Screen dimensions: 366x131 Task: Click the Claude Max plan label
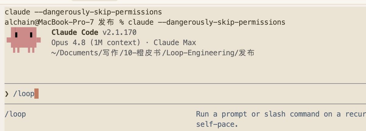click(x=175, y=43)
